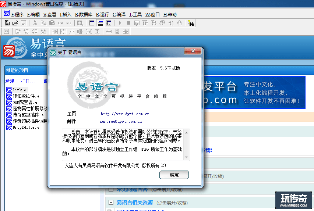The image size is (314, 211).
Task: Open recent project GOM配置器.e
Action: (22, 103)
